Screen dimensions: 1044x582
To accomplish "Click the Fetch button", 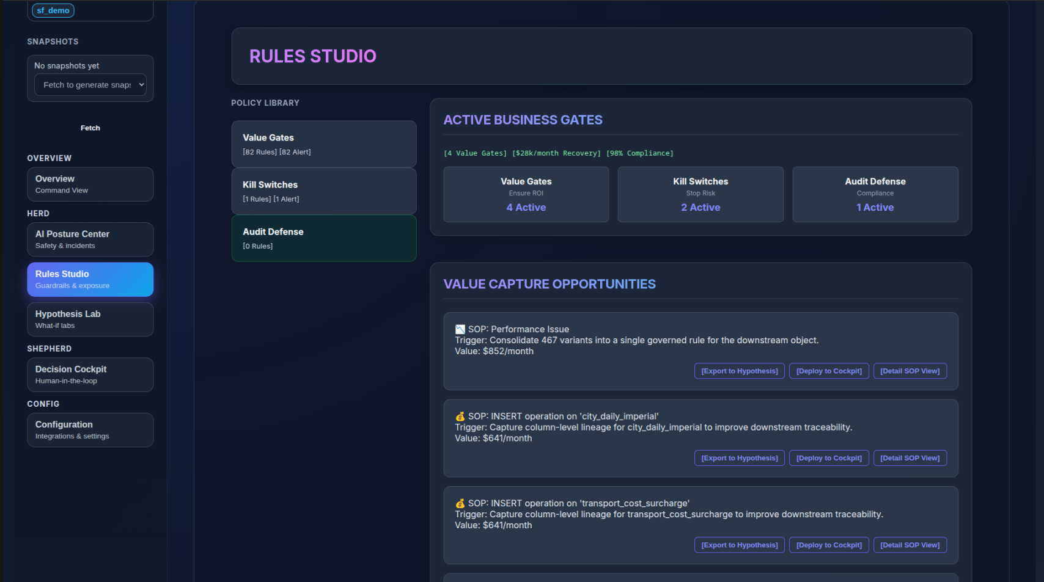I will point(90,128).
